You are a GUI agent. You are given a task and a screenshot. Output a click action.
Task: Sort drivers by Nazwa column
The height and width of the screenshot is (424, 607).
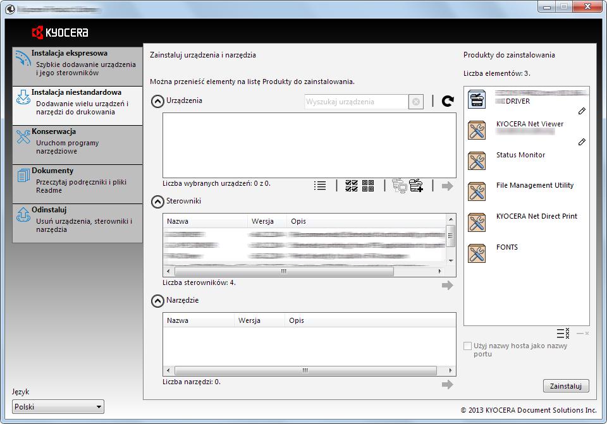coord(205,221)
